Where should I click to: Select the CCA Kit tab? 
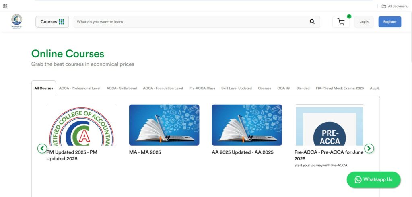coord(284,88)
